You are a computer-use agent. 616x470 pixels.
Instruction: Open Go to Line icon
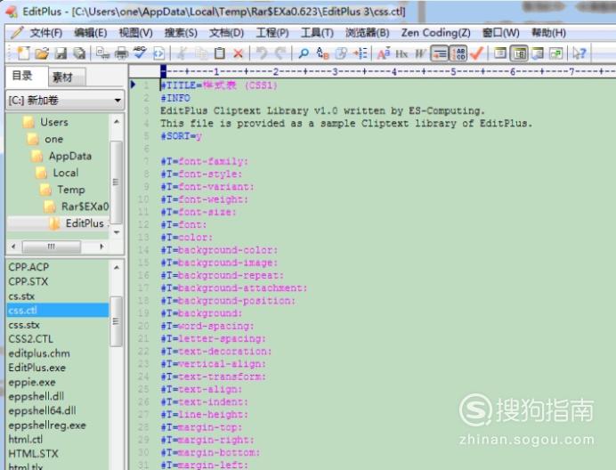coord(360,53)
